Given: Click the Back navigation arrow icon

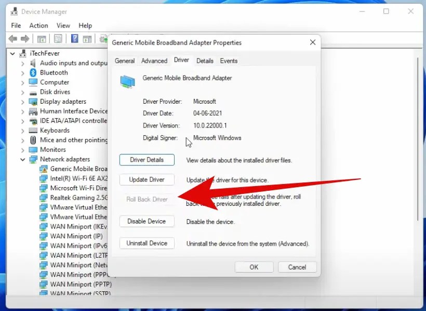Looking at the screenshot, I should pos(12,38).
